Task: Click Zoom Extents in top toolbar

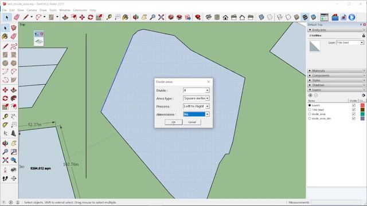Action: pos(161,17)
